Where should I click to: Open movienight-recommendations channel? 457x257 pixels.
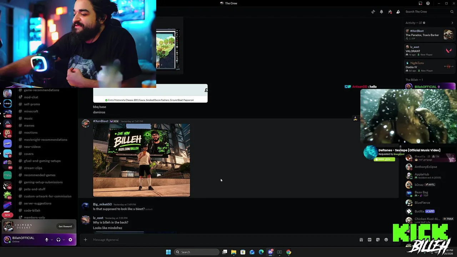click(45, 140)
